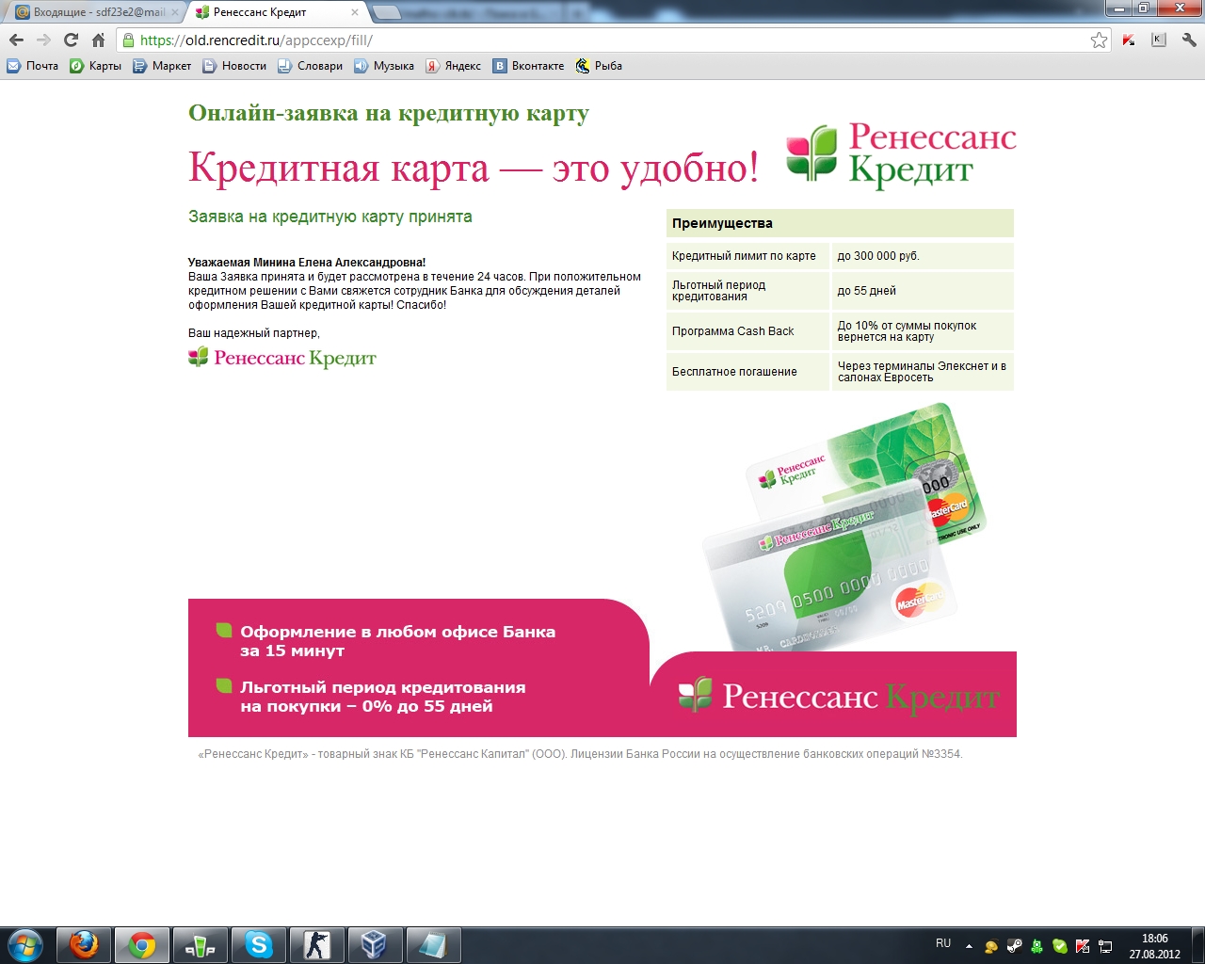
Task: Open a new tab with the new-tab button
Action: (386, 13)
